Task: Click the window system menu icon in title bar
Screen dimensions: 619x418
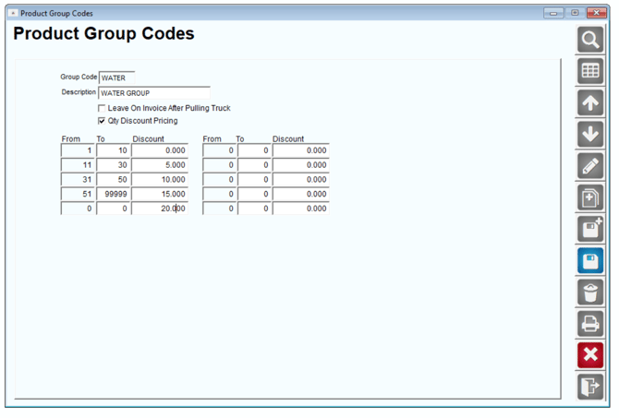Action: pos(13,13)
